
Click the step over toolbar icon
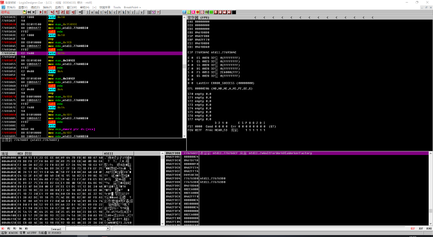pyautogui.click(x=57, y=12)
